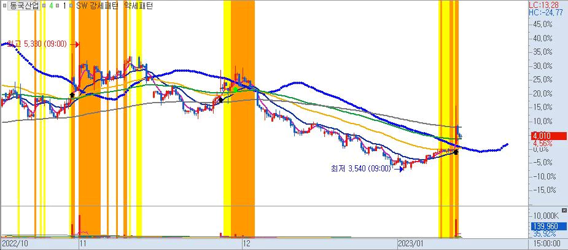The height and width of the screenshot is (250, 568).
Task: Click the black buy arrow marker near 11
Action: (x=72, y=95)
